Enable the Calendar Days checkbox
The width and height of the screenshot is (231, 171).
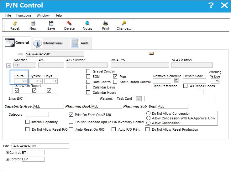pyautogui.click(x=88, y=87)
